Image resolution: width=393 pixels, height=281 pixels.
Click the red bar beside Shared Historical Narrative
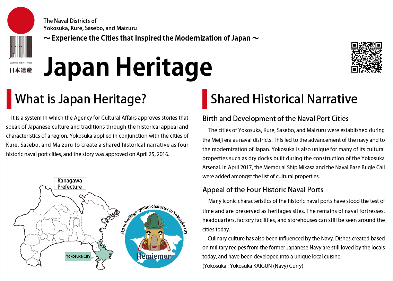205,99
